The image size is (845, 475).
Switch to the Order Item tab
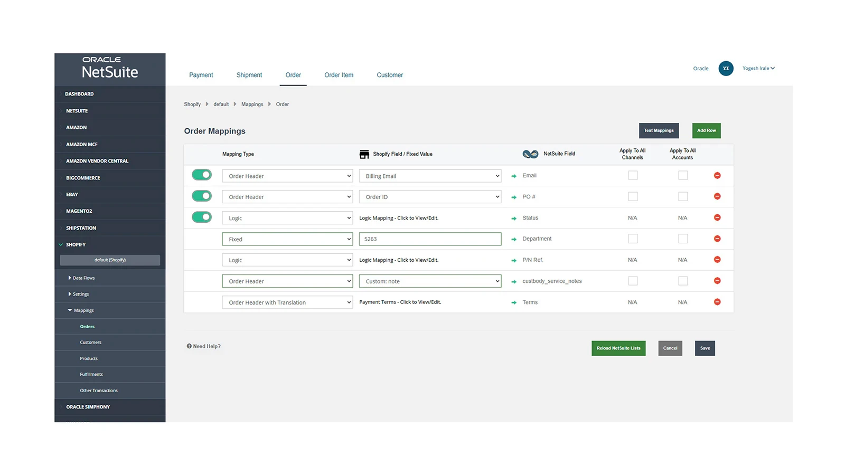(339, 75)
